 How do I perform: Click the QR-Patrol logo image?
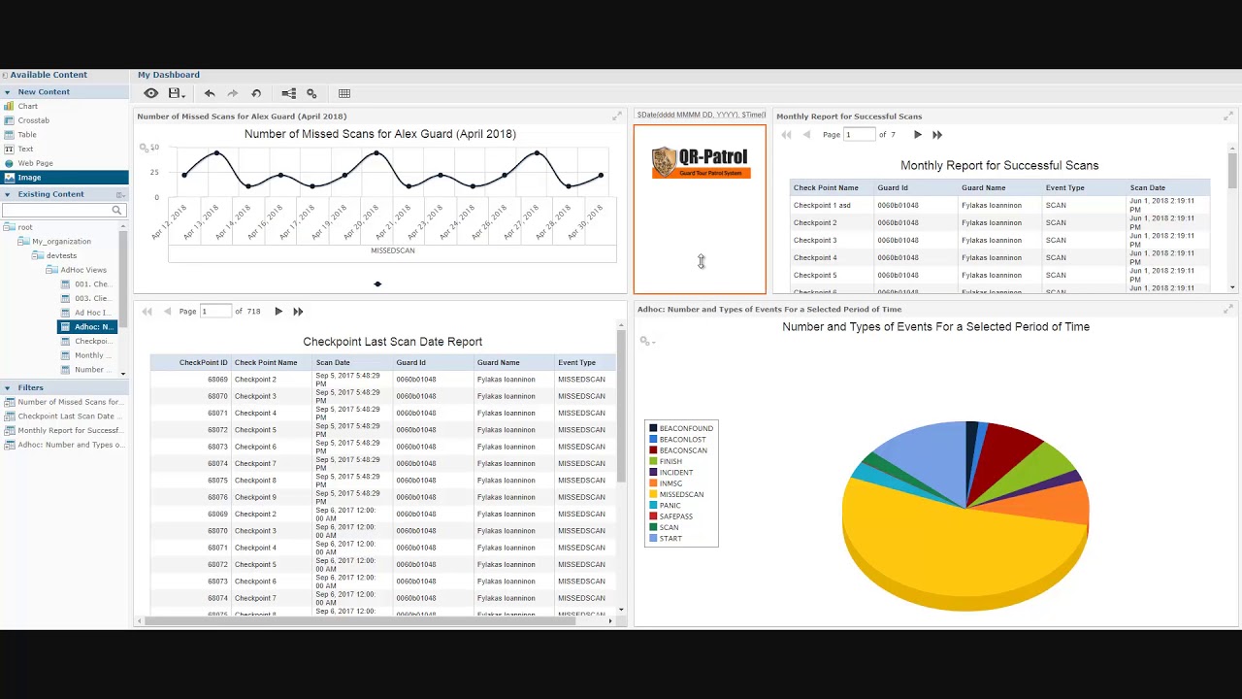[x=701, y=162]
